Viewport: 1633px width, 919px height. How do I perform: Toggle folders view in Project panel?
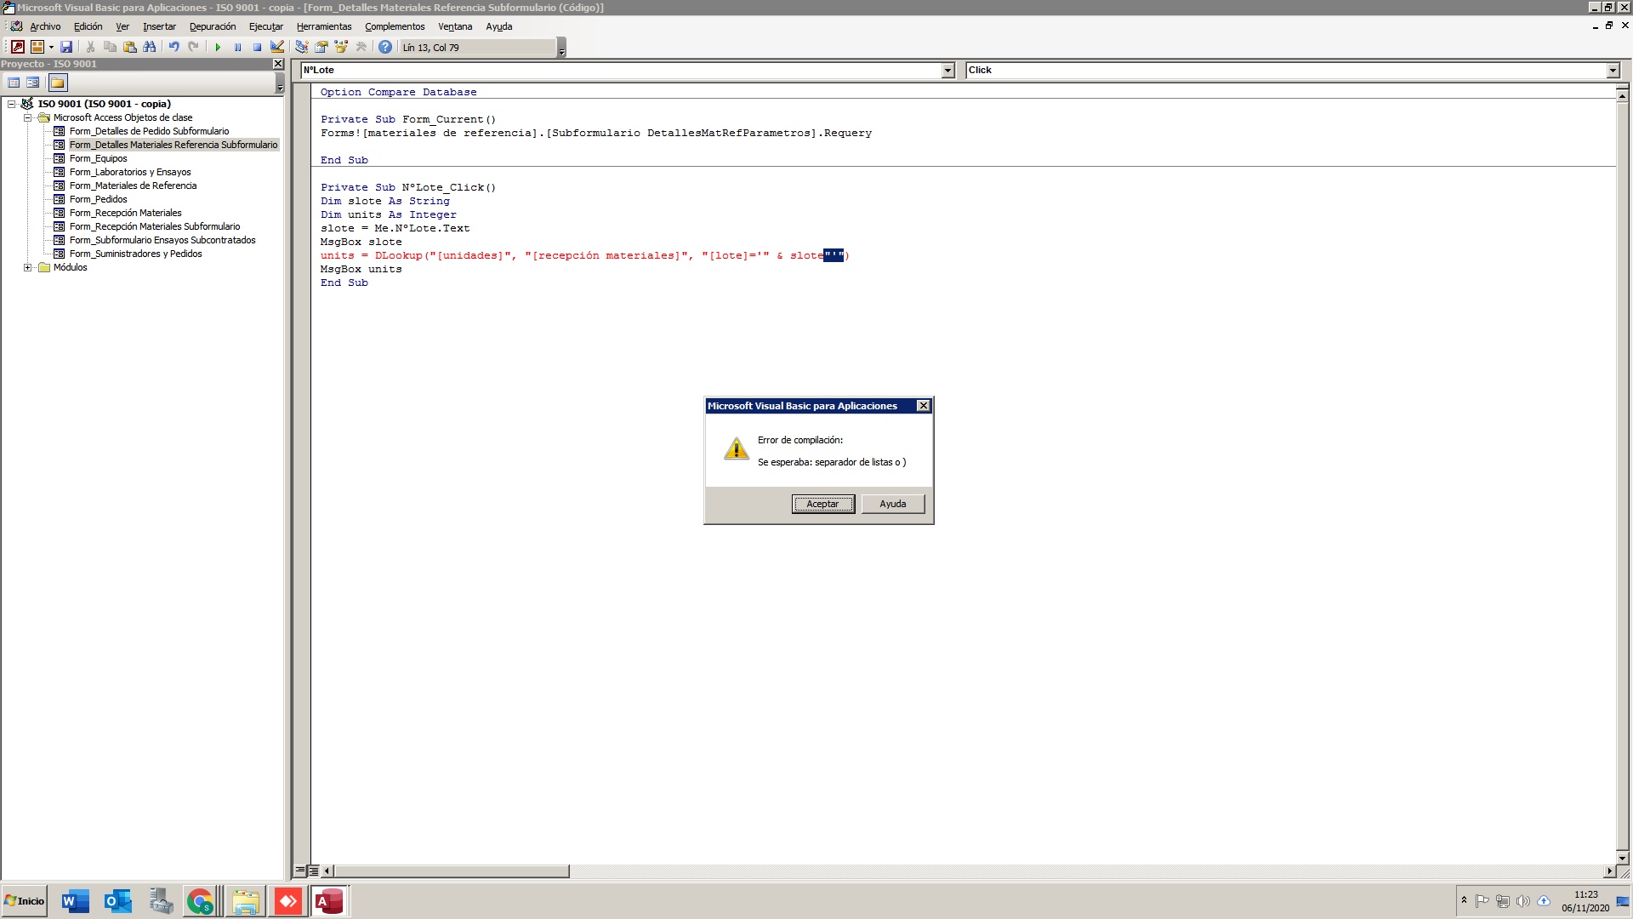click(x=58, y=83)
